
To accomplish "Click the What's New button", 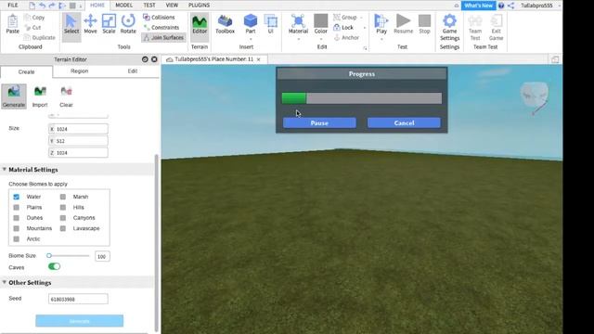I will 479,6.
